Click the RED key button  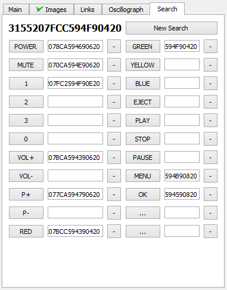coord(26,232)
